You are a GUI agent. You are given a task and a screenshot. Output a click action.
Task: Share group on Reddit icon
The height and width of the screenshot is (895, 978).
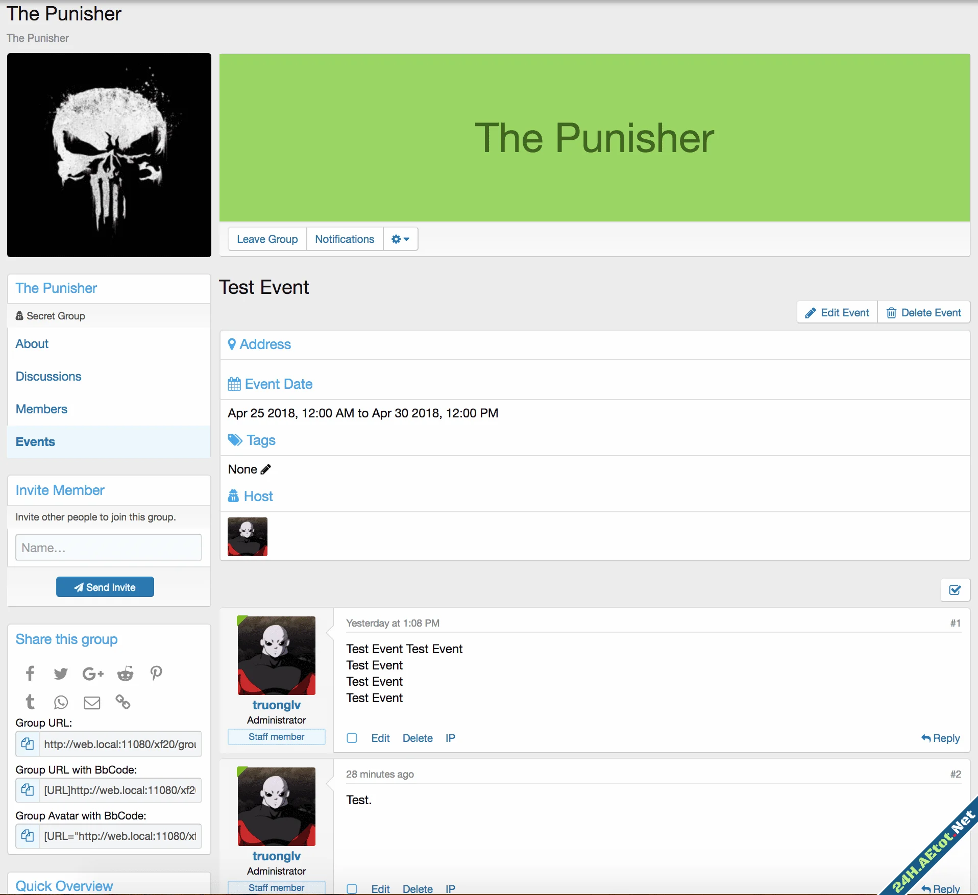point(125,674)
